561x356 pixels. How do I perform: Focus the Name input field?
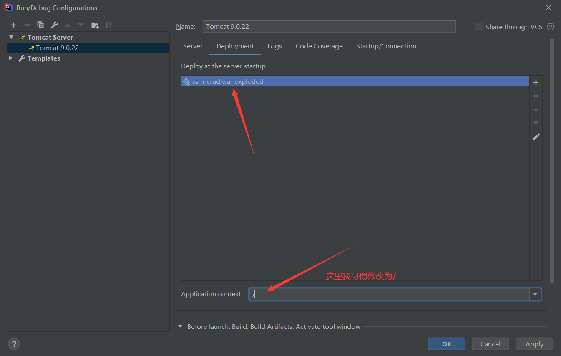[x=329, y=26]
